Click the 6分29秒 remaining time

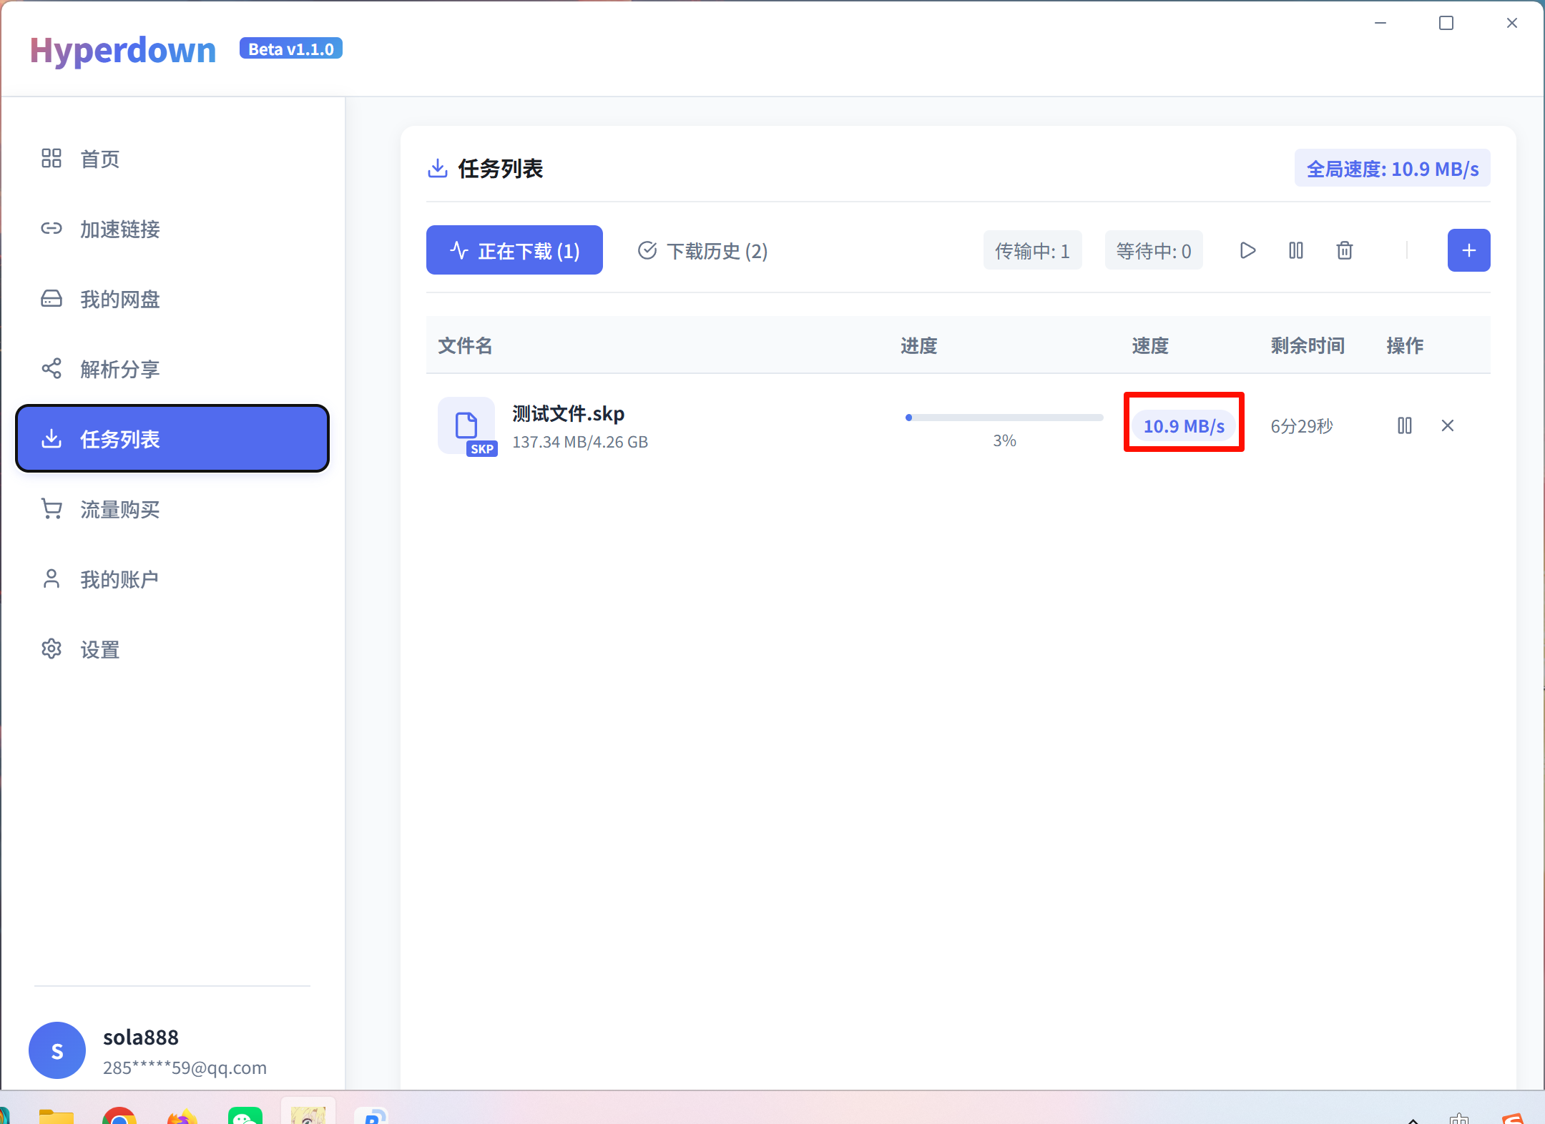1302,426
